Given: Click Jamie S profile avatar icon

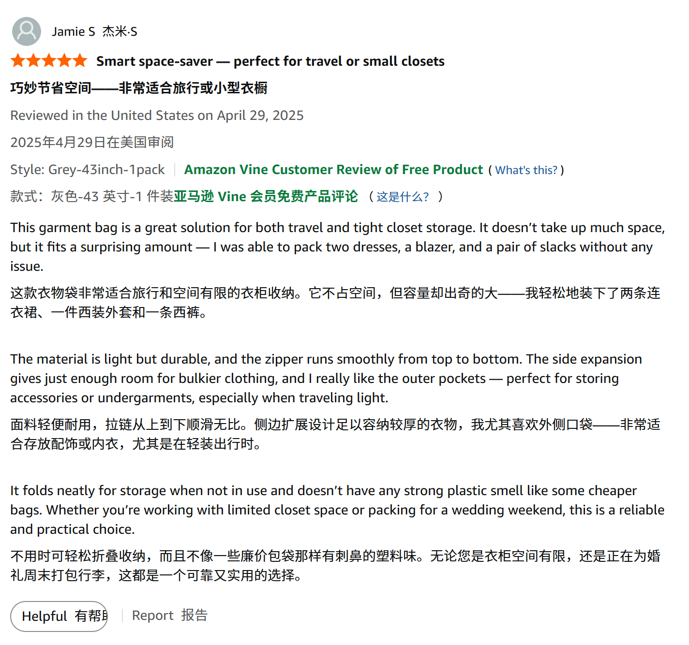Looking at the screenshot, I should [x=27, y=31].
